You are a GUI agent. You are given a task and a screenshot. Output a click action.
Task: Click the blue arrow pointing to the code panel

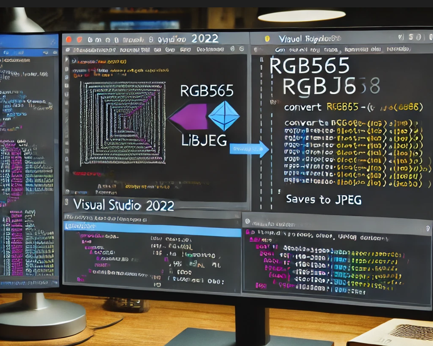(x=249, y=149)
